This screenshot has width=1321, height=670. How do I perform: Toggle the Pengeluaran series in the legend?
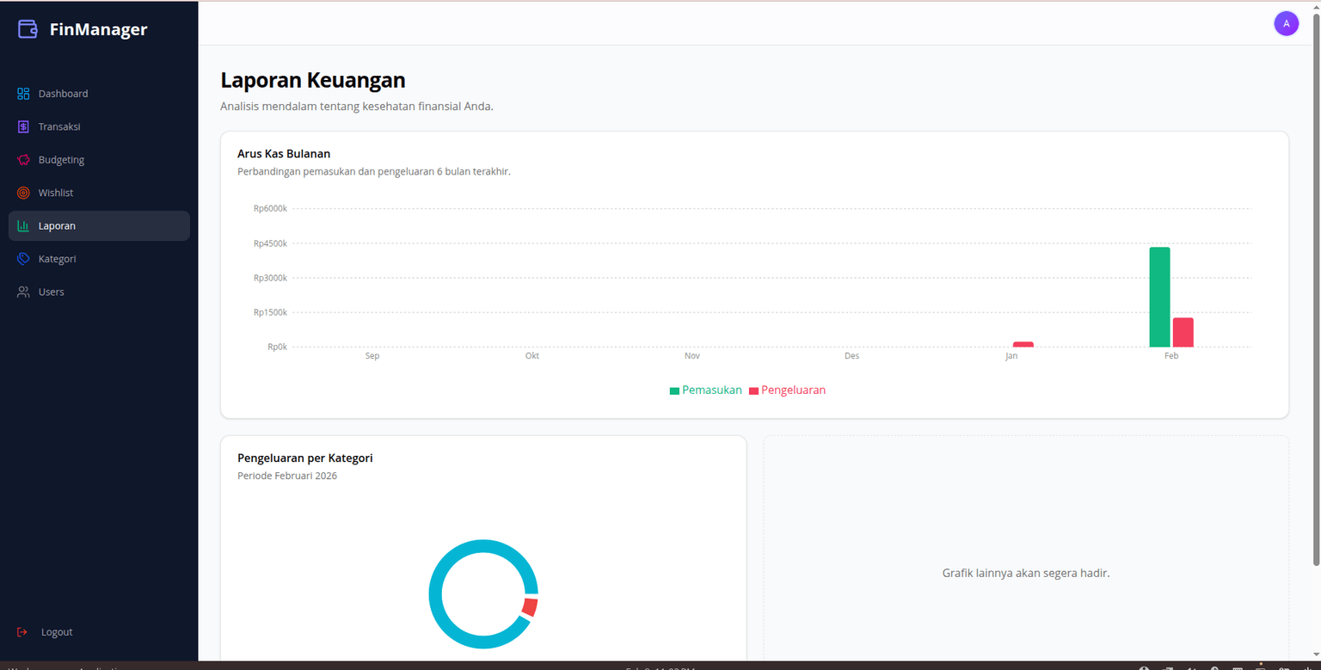click(787, 390)
